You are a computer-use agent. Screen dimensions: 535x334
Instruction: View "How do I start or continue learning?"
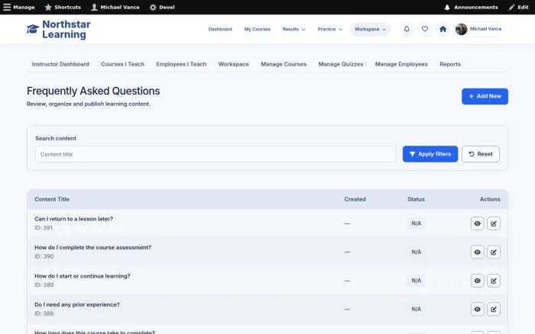[x=477, y=281]
